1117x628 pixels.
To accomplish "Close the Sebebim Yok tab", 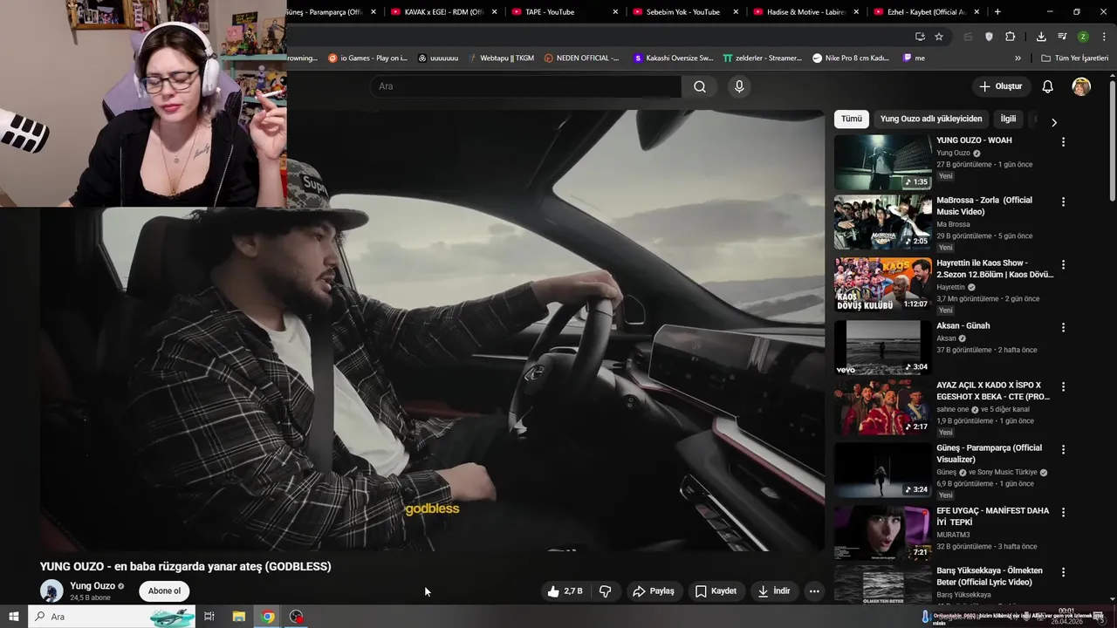I will [736, 11].
